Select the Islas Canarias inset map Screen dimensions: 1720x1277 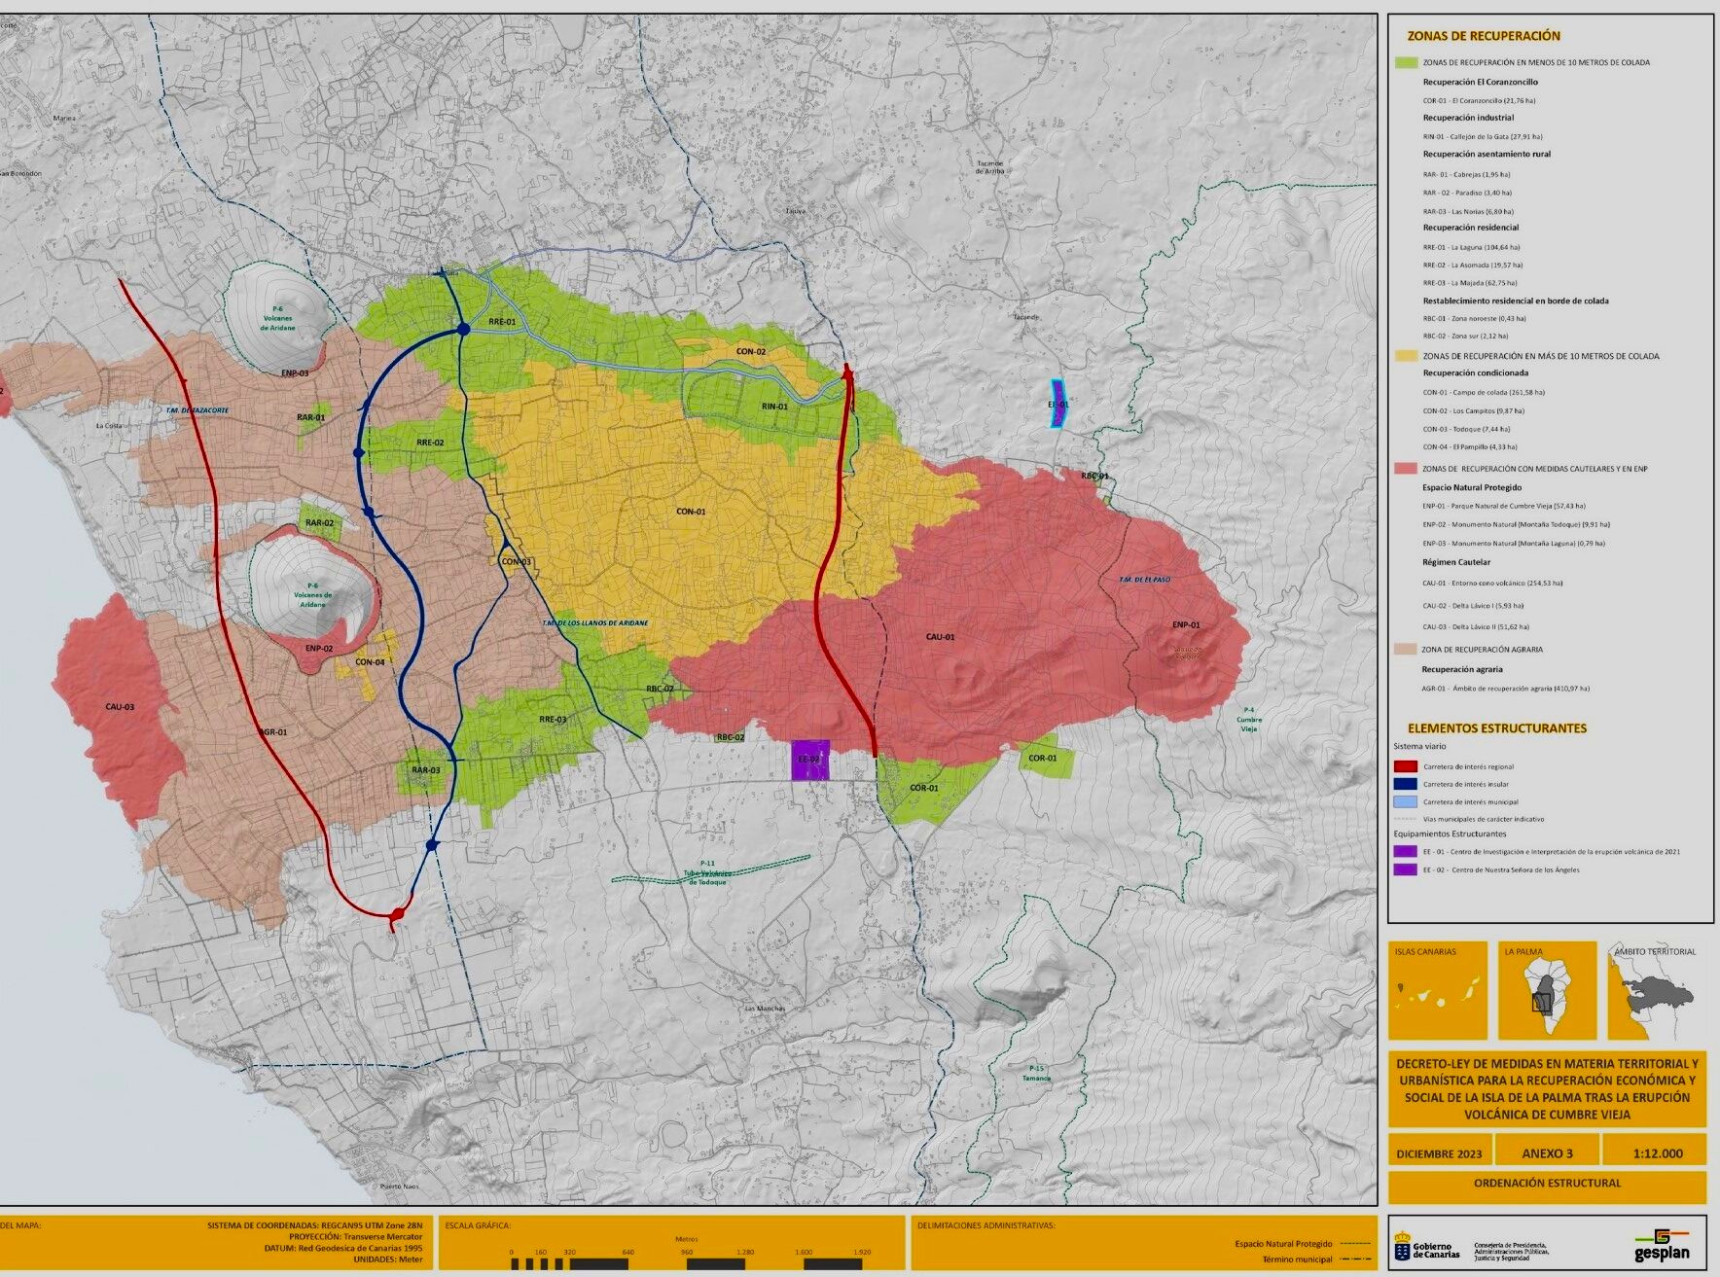tap(1437, 990)
